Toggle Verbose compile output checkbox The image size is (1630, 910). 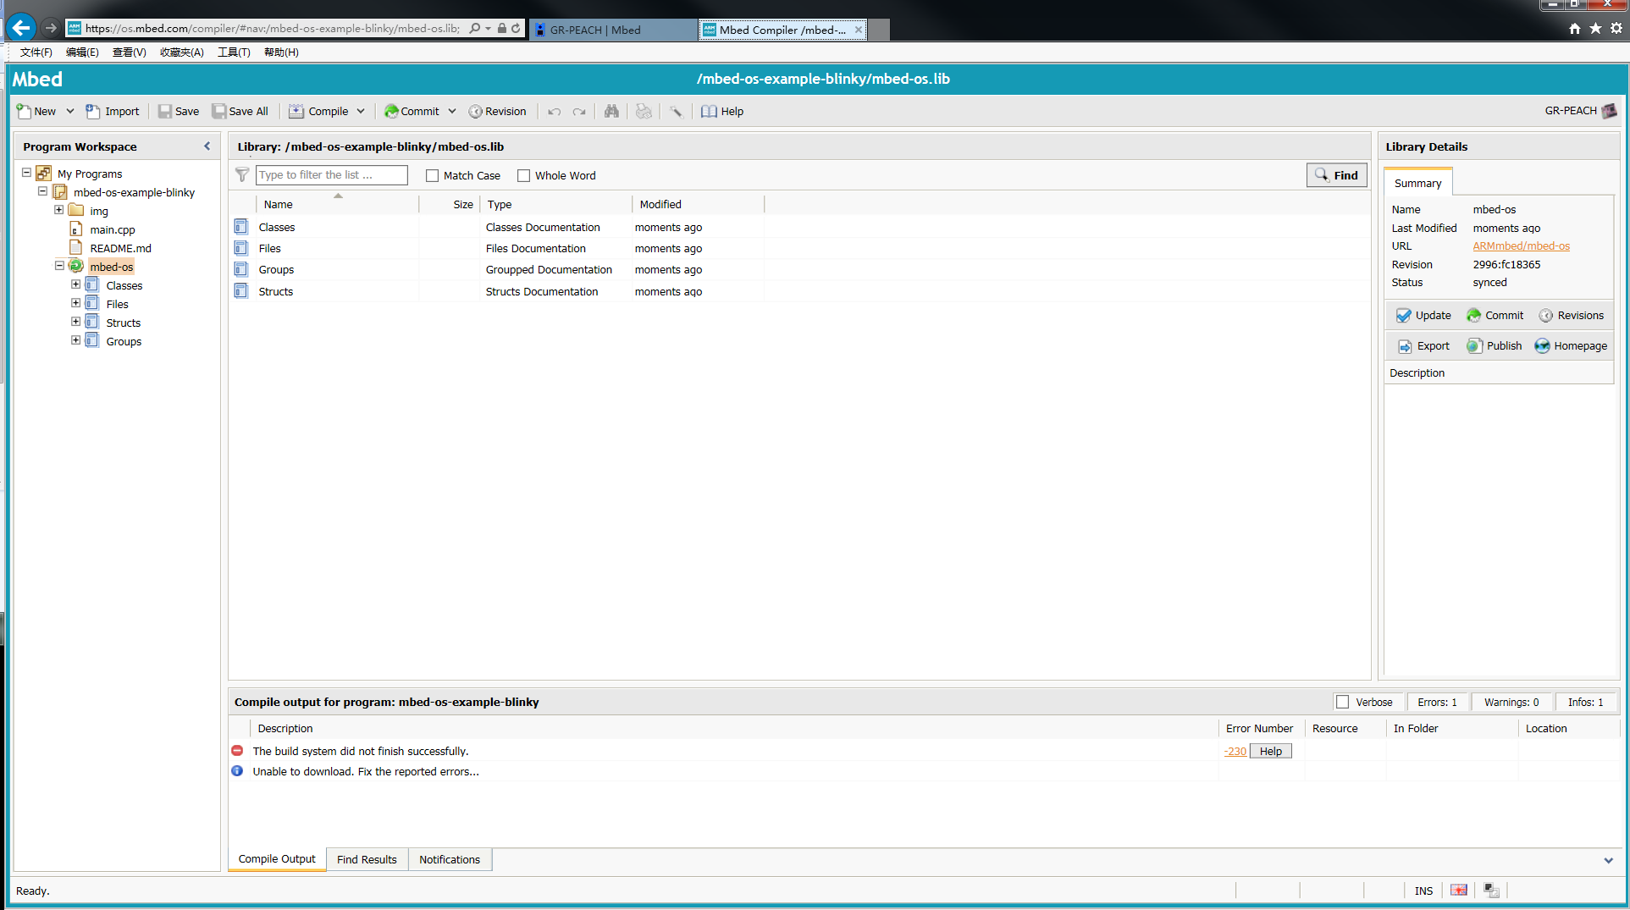1342,703
